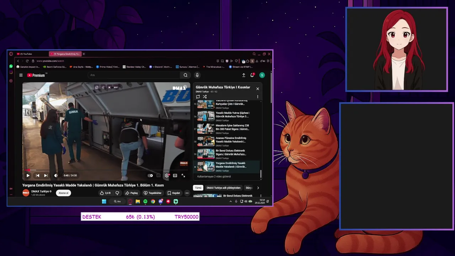The height and width of the screenshot is (256, 455).
Task: Open the Opera GX main menu
Action: [x=11, y=54]
